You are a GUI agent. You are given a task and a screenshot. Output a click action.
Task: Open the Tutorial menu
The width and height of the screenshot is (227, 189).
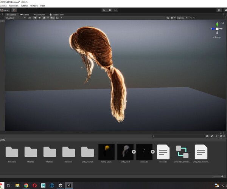tap(24, 6)
